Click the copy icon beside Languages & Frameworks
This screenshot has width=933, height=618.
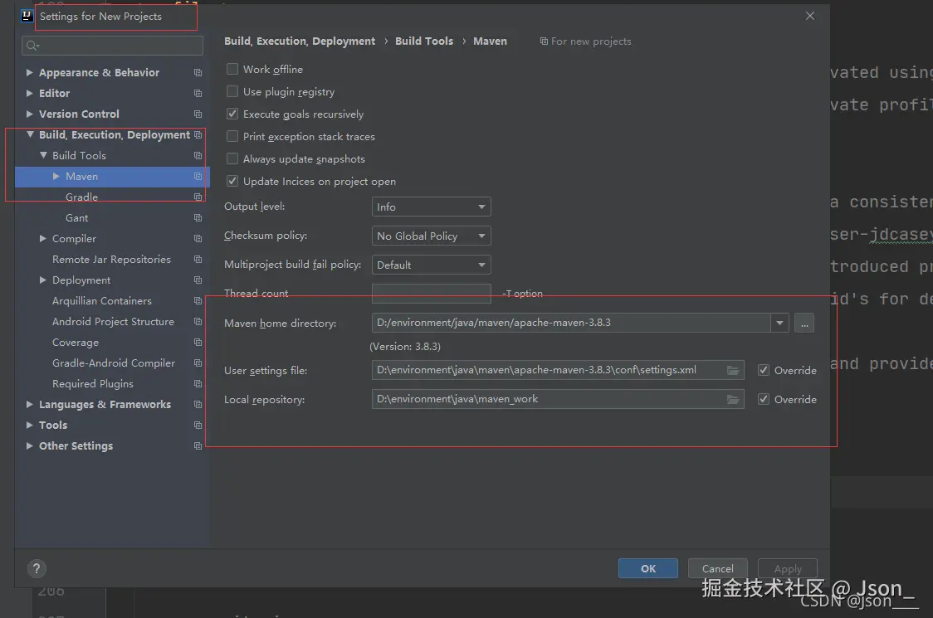pos(198,405)
